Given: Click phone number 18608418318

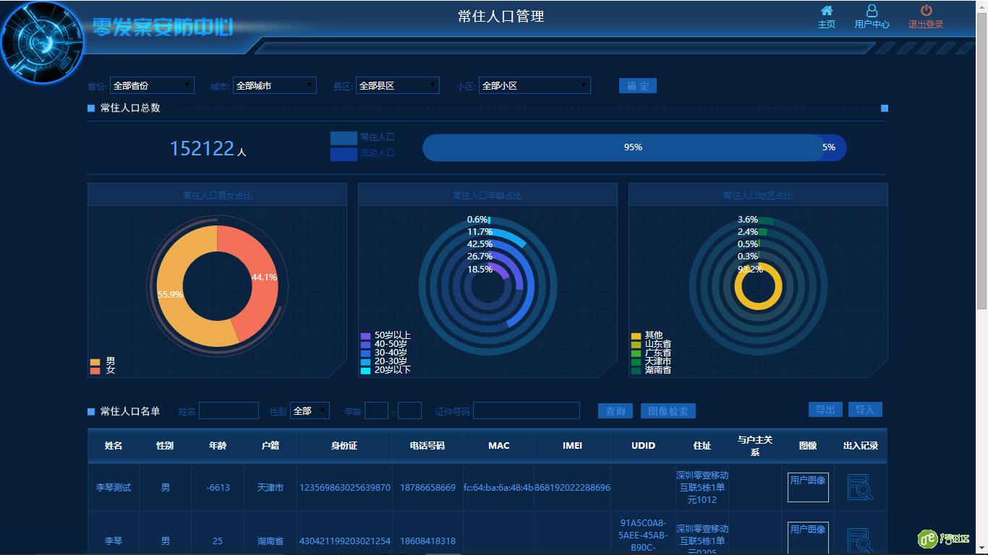Looking at the screenshot, I should [x=428, y=541].
